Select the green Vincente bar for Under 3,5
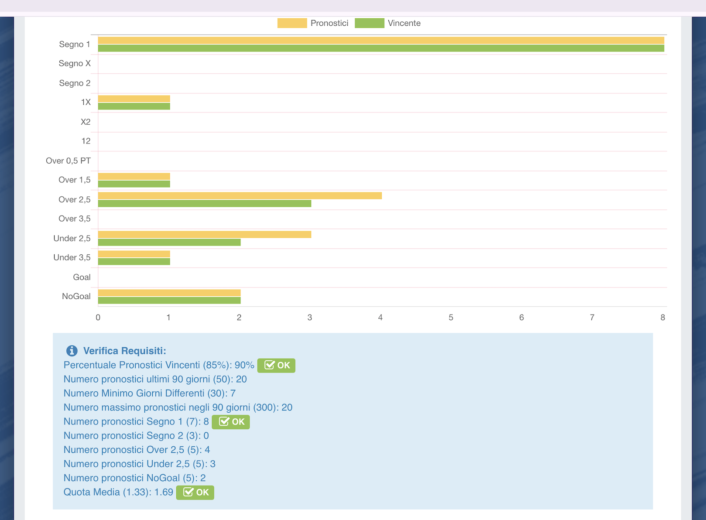This screenshot has height=520, width=706. pyautogui.click(x=134, y=262)
